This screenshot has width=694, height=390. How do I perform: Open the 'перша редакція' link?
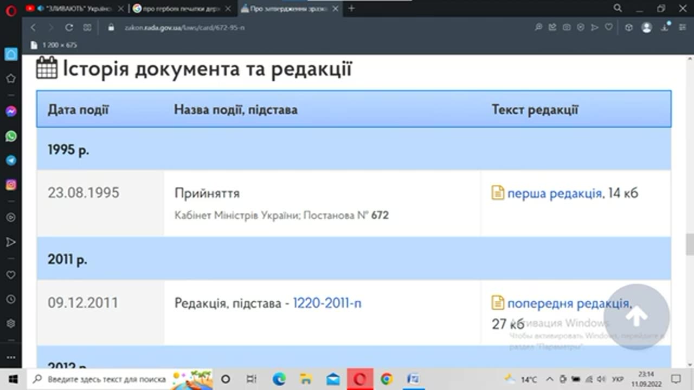pos(554,193)
